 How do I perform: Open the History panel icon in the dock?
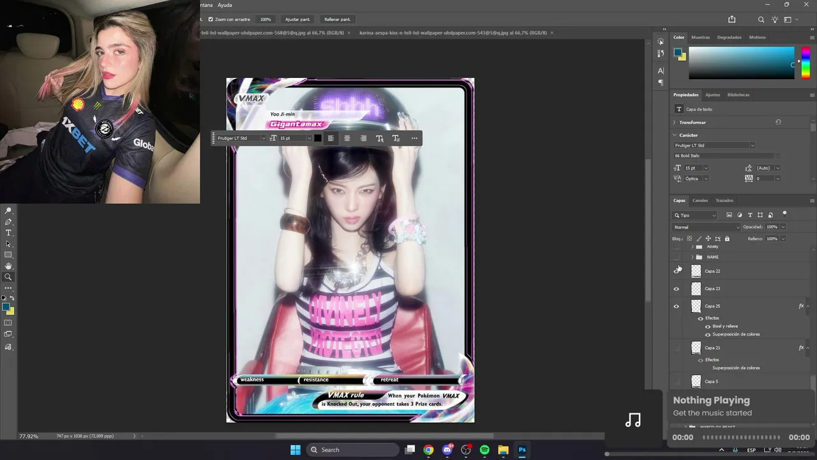click(661, 53)
